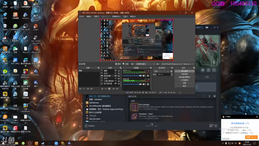Open 场景集合(S) menu in OBS

click(116, 17)
